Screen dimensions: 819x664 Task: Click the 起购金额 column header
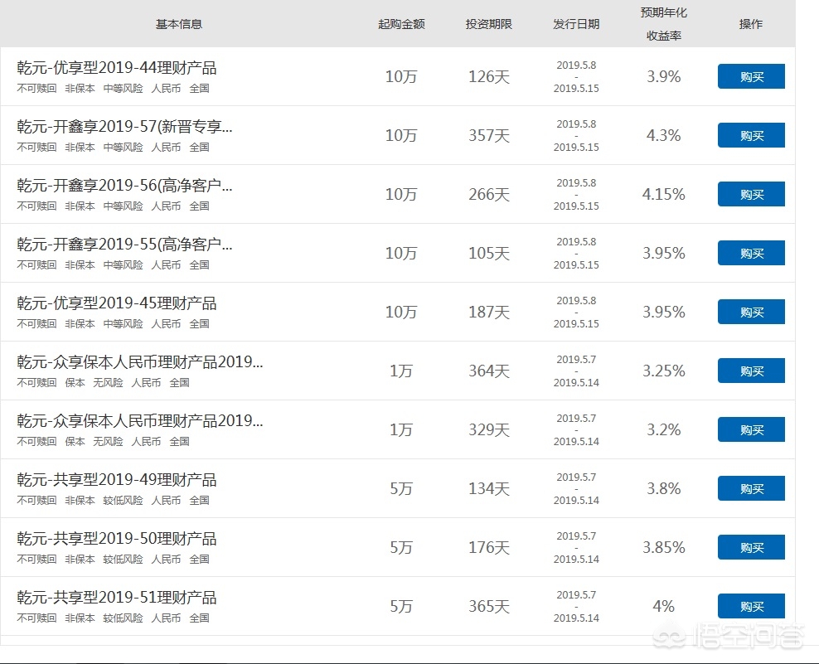(401, 24)
